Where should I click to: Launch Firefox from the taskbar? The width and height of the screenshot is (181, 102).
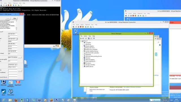[x=16, y=100]
